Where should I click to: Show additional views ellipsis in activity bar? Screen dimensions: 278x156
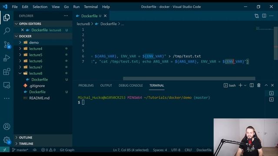point(7,98)
